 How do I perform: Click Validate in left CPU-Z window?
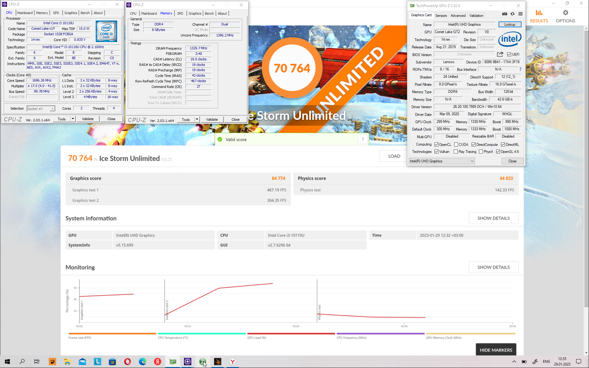coord(88,119)
